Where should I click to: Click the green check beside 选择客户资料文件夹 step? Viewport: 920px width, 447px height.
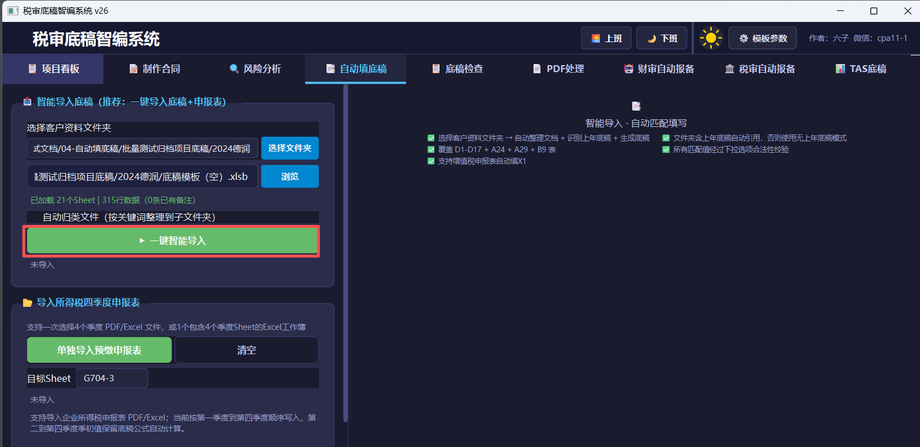(431, 138)
